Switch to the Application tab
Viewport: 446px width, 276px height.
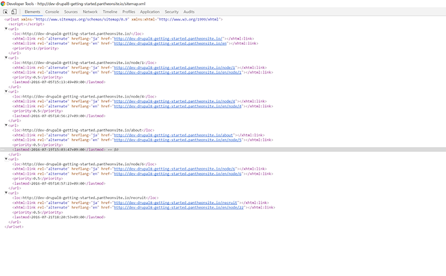click(x=150, y=12)
